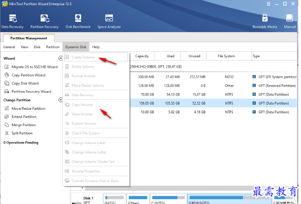
Task: Click Copy Partition Wizard icon
Action: click(7, 75)
